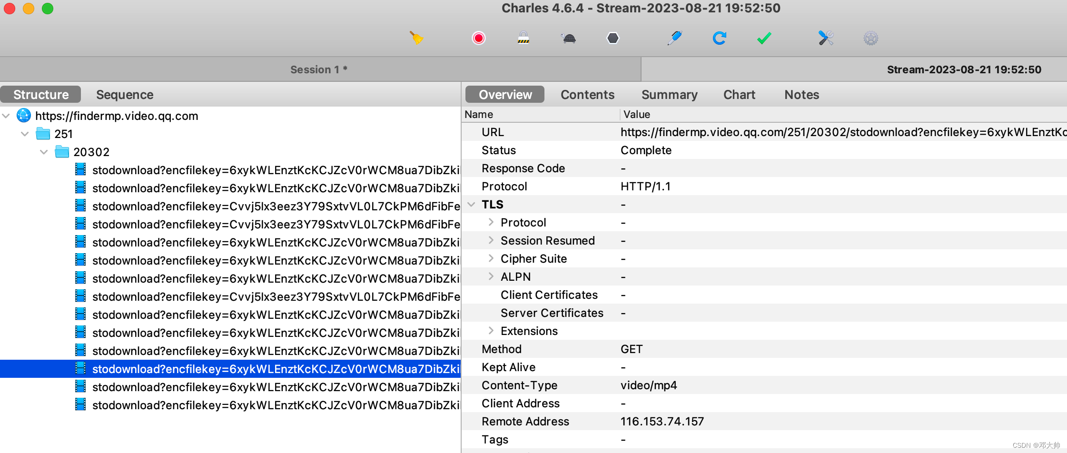Screen dimensions: 1067x453
Task: Open the Contents tab
Action: (x=587, y=95)
